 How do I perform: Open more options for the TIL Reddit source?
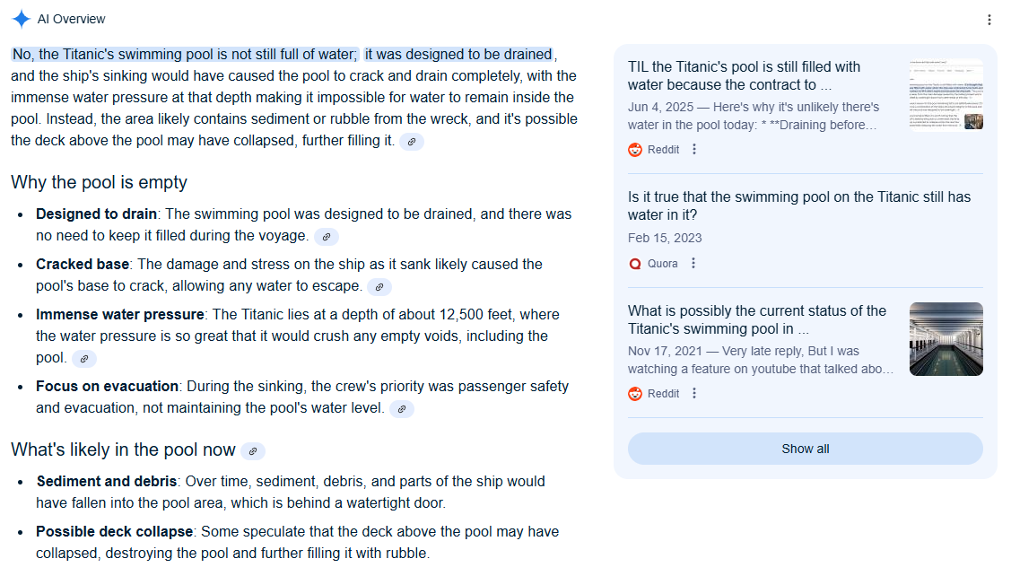coord(694,150)
